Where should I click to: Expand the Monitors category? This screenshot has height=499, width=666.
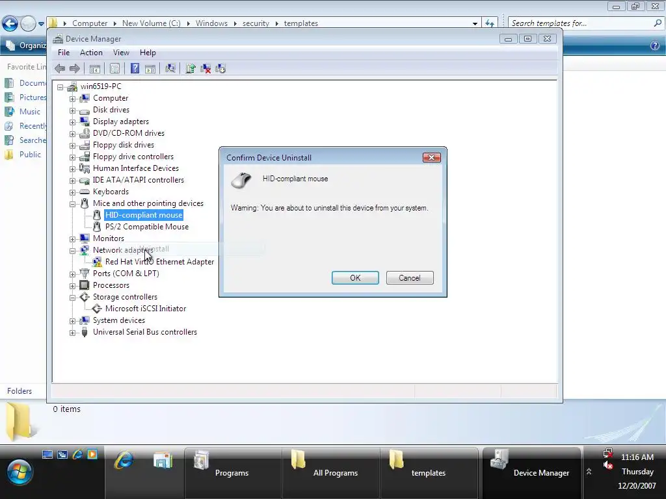click(x=73, y=239)
